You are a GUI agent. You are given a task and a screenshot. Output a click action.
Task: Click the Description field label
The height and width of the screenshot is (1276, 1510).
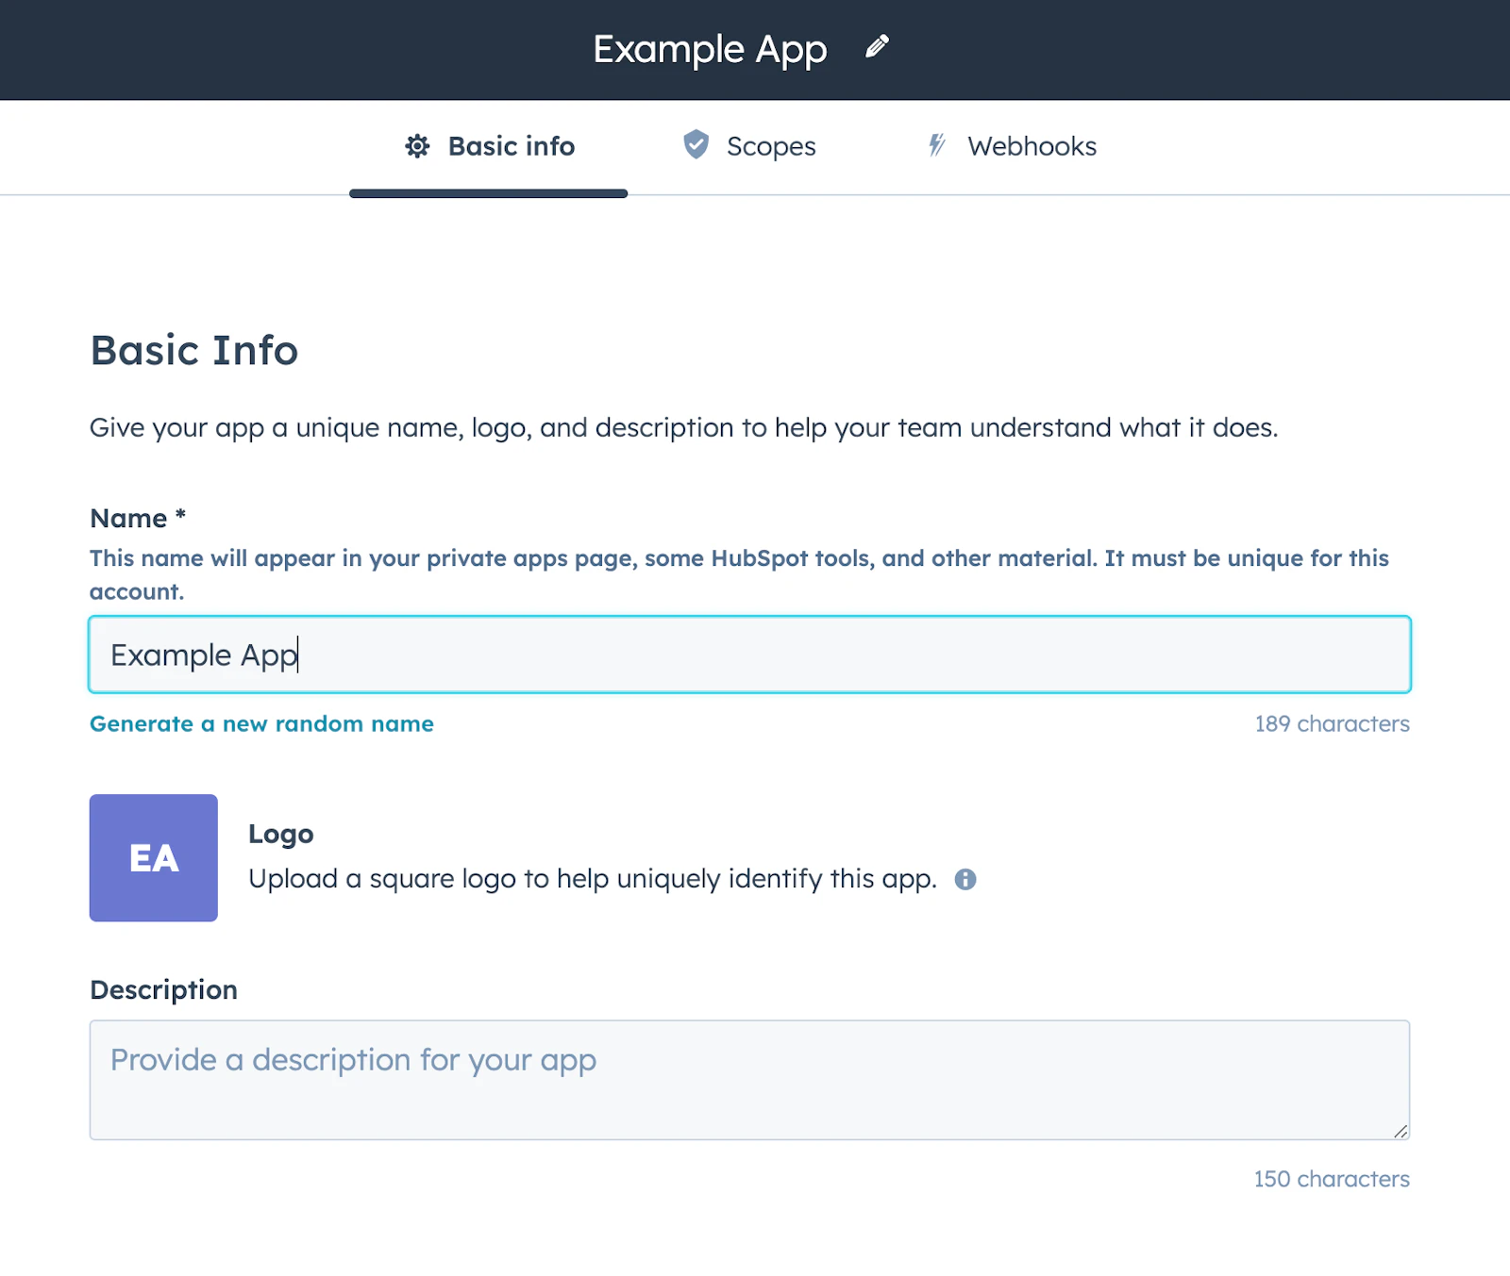[163, 989]
